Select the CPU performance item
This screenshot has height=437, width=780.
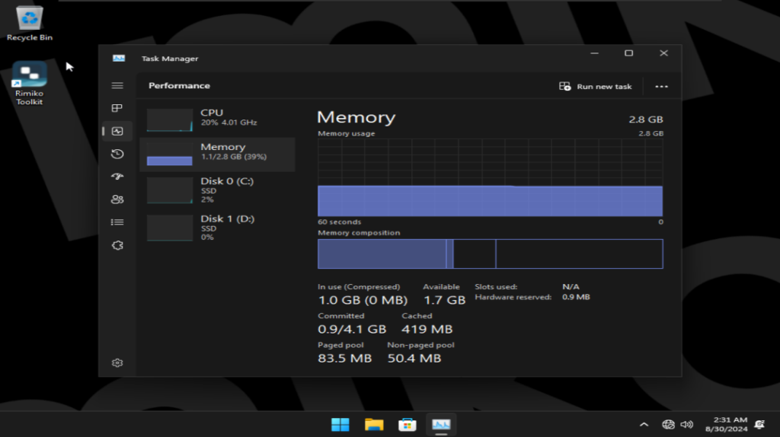click(x=217, y=118)
